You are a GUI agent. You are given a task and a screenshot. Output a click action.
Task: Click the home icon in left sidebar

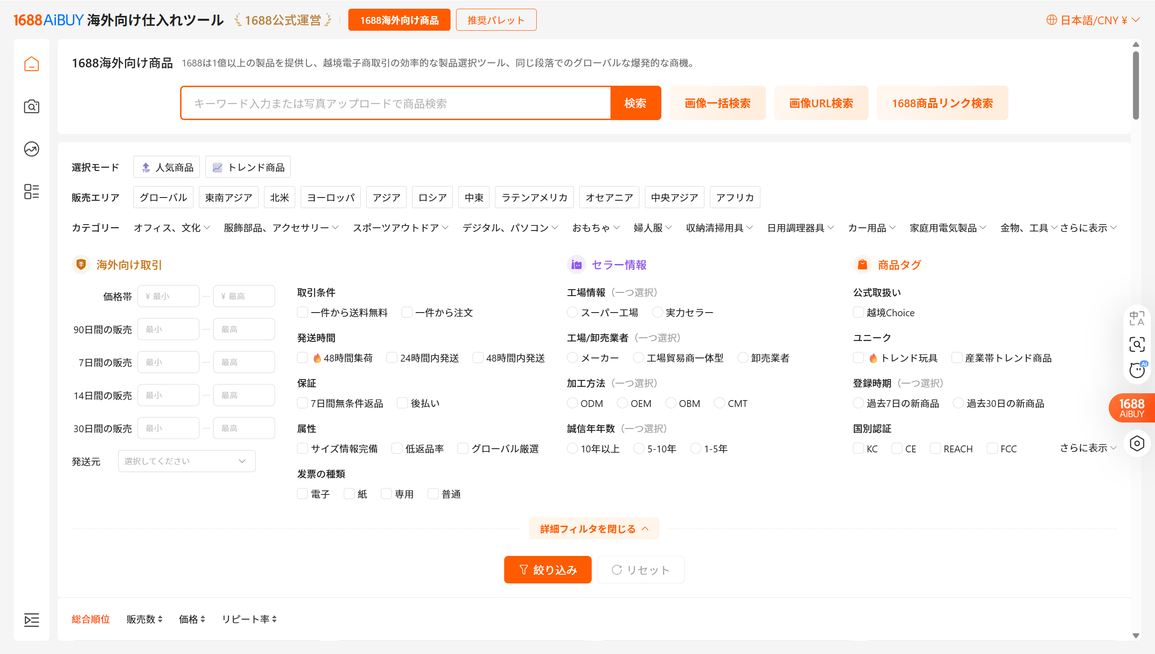(31, 64)
